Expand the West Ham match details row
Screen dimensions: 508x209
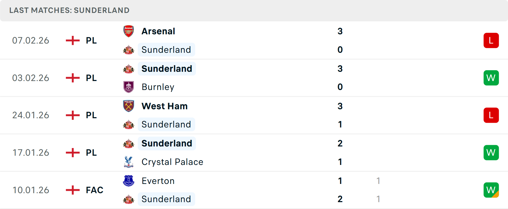(254, 115)
